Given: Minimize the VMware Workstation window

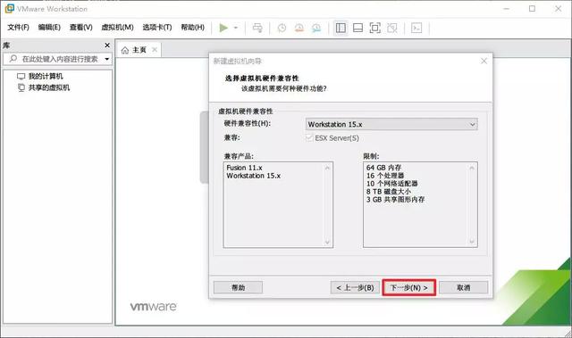Looking at the screenshot, I should (x=507, y=9).
